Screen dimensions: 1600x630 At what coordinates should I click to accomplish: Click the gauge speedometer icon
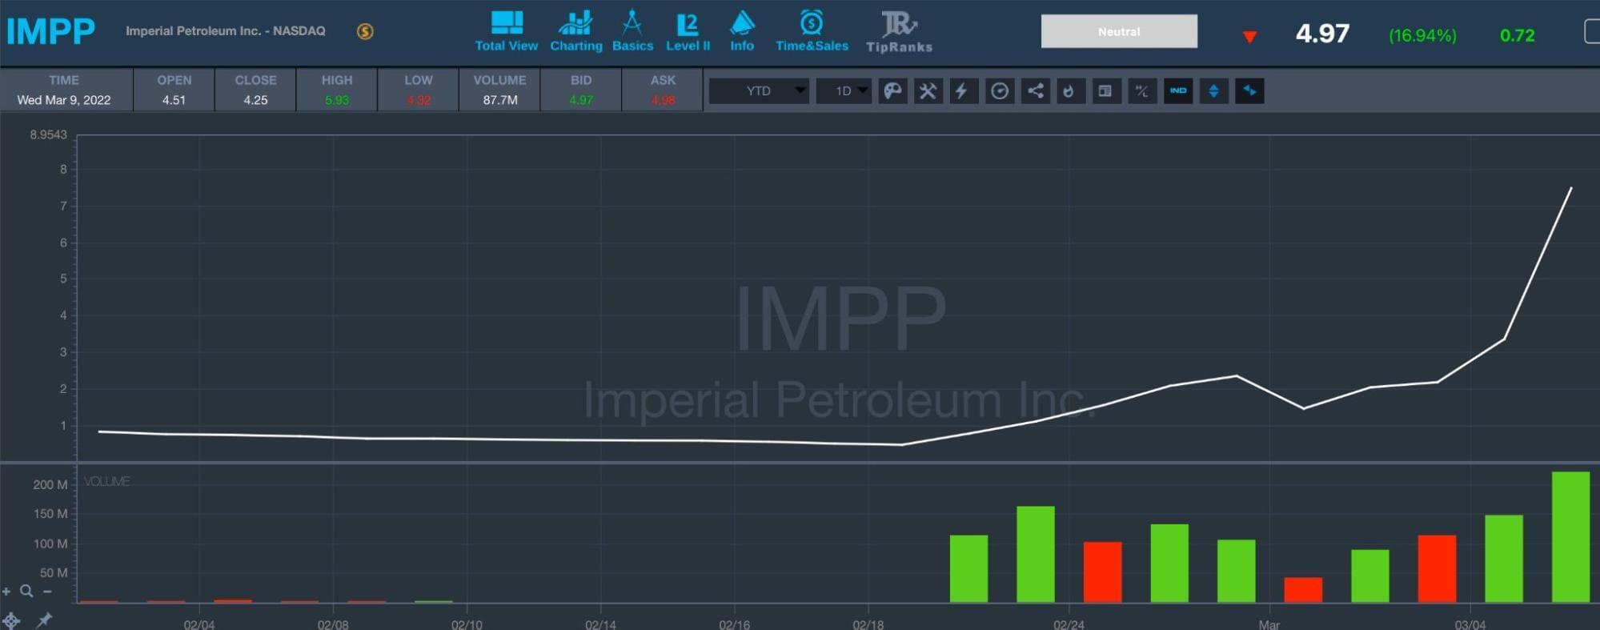999,91
